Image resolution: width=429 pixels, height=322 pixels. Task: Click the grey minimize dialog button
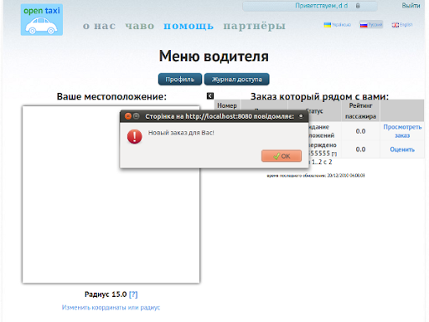(x=136, y=116)
